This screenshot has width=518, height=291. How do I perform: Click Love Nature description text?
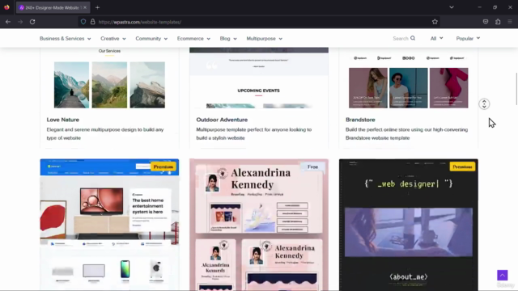(105, 133)
